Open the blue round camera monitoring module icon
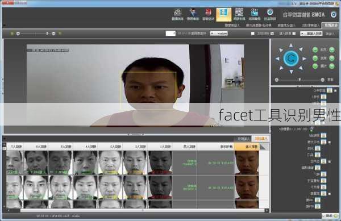This screenshot has height=221, width=341. click(270, 15)
